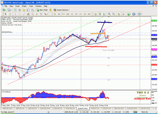
Task: Switch to the GBPUSD,H4 chart tab
Action: point(32,108)
